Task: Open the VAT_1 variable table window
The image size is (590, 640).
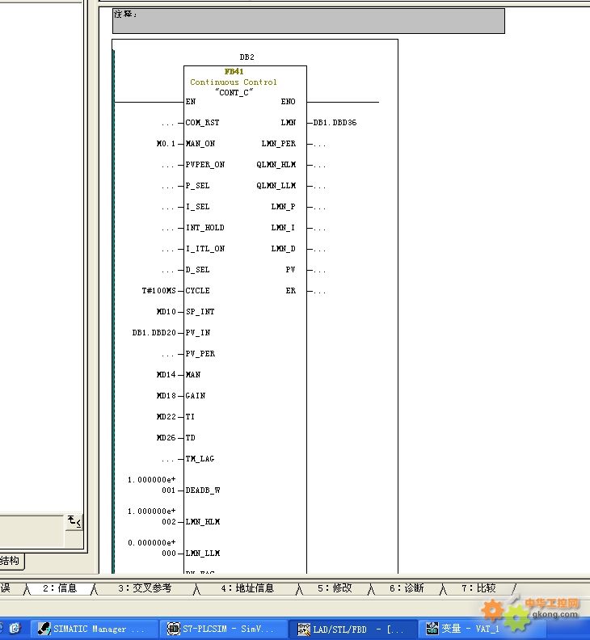Action: [465, 629]
